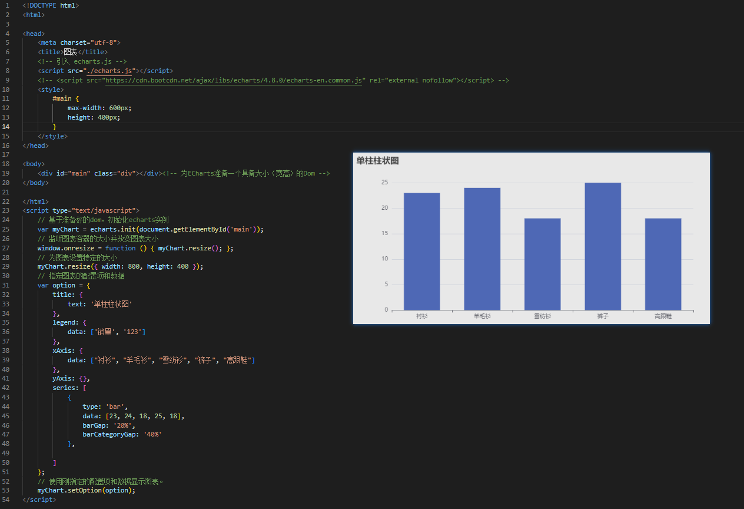The width and height of the screenshot is (744, 509).
Task: Click the script type="text/javascript" opening tag
Action: [x=81, y=210]
